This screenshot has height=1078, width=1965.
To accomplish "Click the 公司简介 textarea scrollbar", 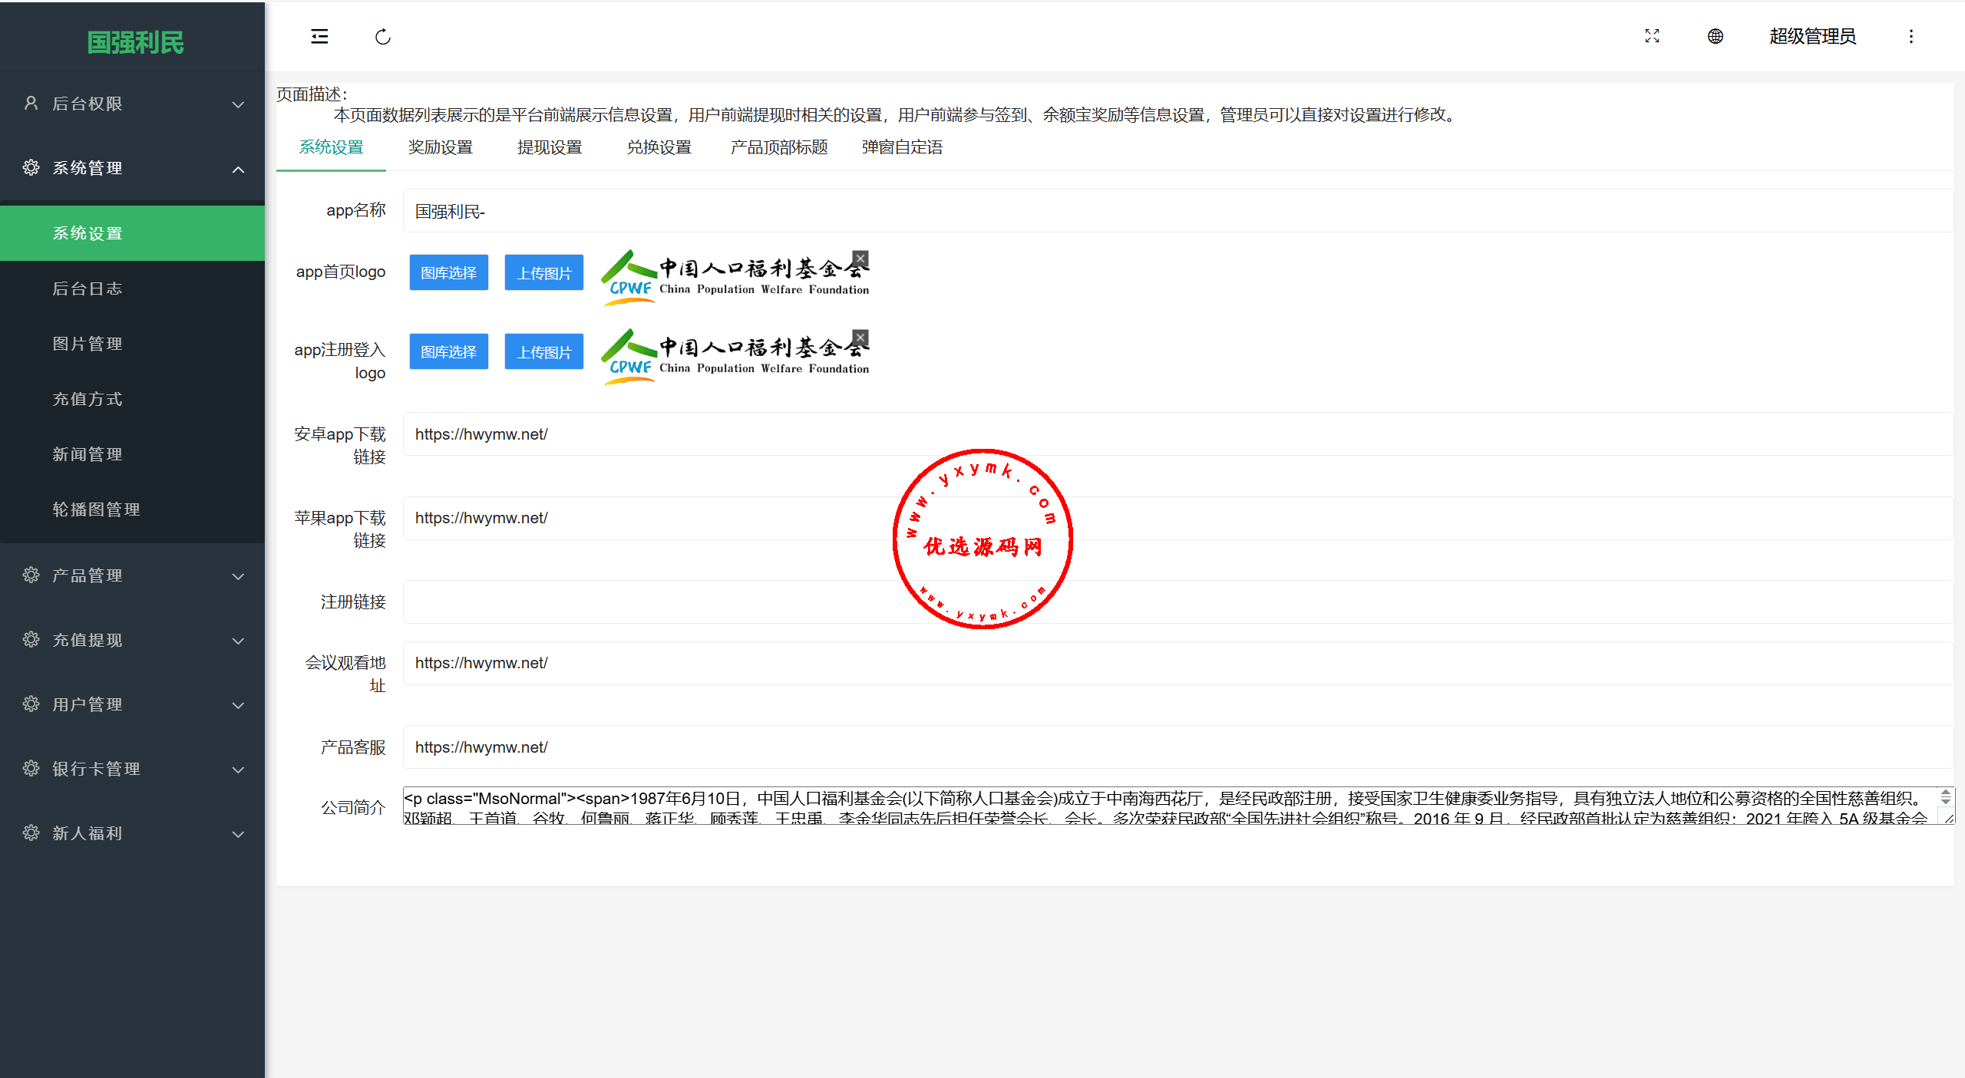I will [x=1946, y=796].
